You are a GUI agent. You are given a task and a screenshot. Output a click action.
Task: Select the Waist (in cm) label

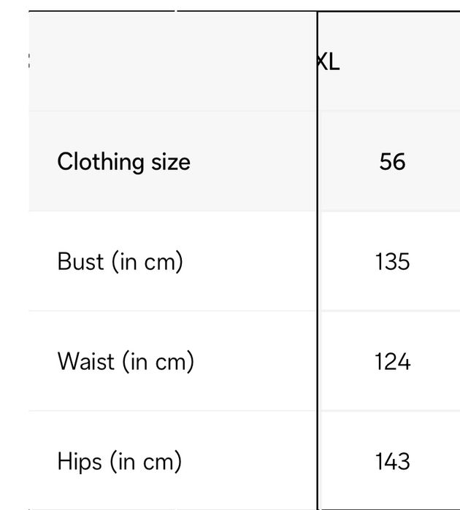click(126, 361)
